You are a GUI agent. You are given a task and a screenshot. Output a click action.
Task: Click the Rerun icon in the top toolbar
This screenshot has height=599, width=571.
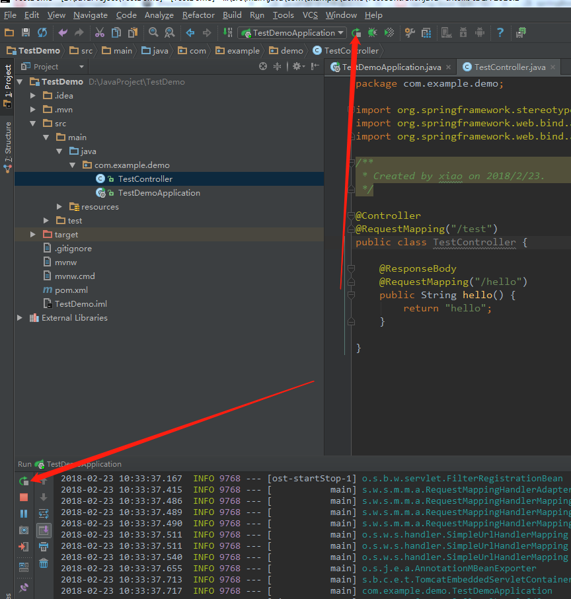[356, 33]
